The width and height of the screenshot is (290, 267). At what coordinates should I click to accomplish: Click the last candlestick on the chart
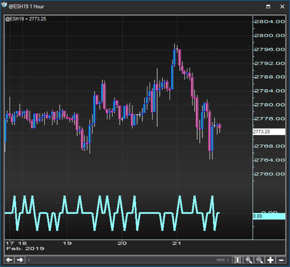click(220, 126)
